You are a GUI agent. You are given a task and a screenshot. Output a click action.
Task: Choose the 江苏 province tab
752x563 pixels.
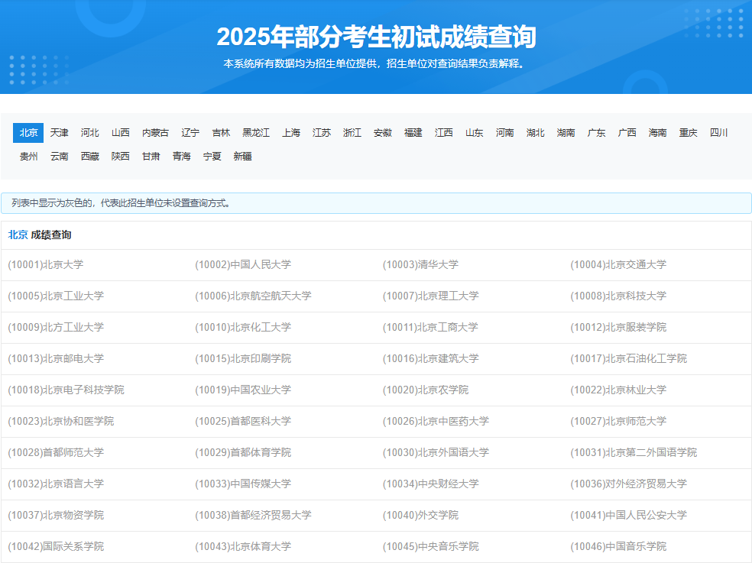(x=322, y=133)
